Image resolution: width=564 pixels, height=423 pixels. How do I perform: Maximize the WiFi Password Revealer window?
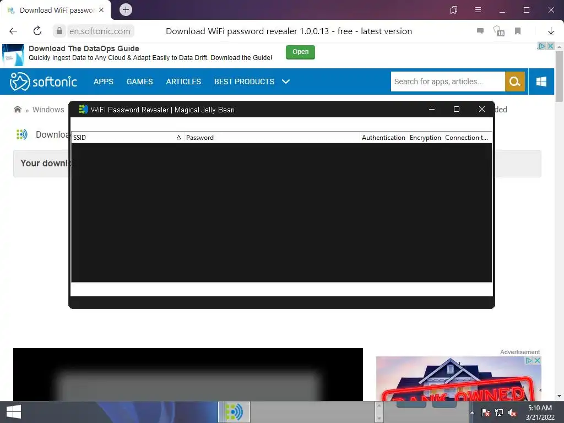click(457, 110)
